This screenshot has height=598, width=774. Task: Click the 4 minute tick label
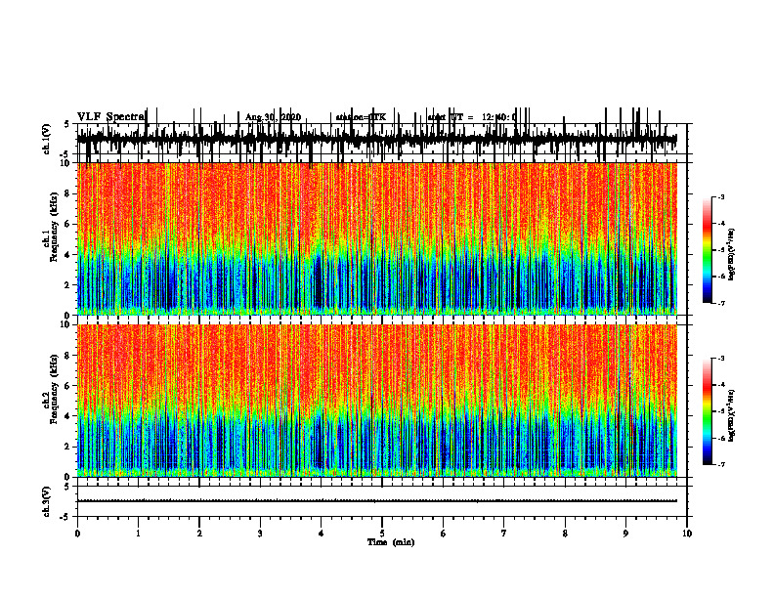coord(322,534)
